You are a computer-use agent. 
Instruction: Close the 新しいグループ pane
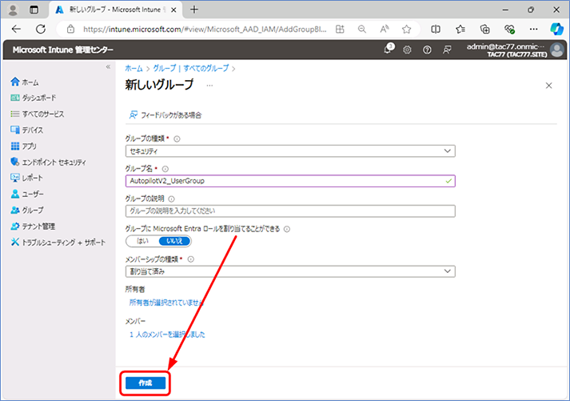pos(549,86)
